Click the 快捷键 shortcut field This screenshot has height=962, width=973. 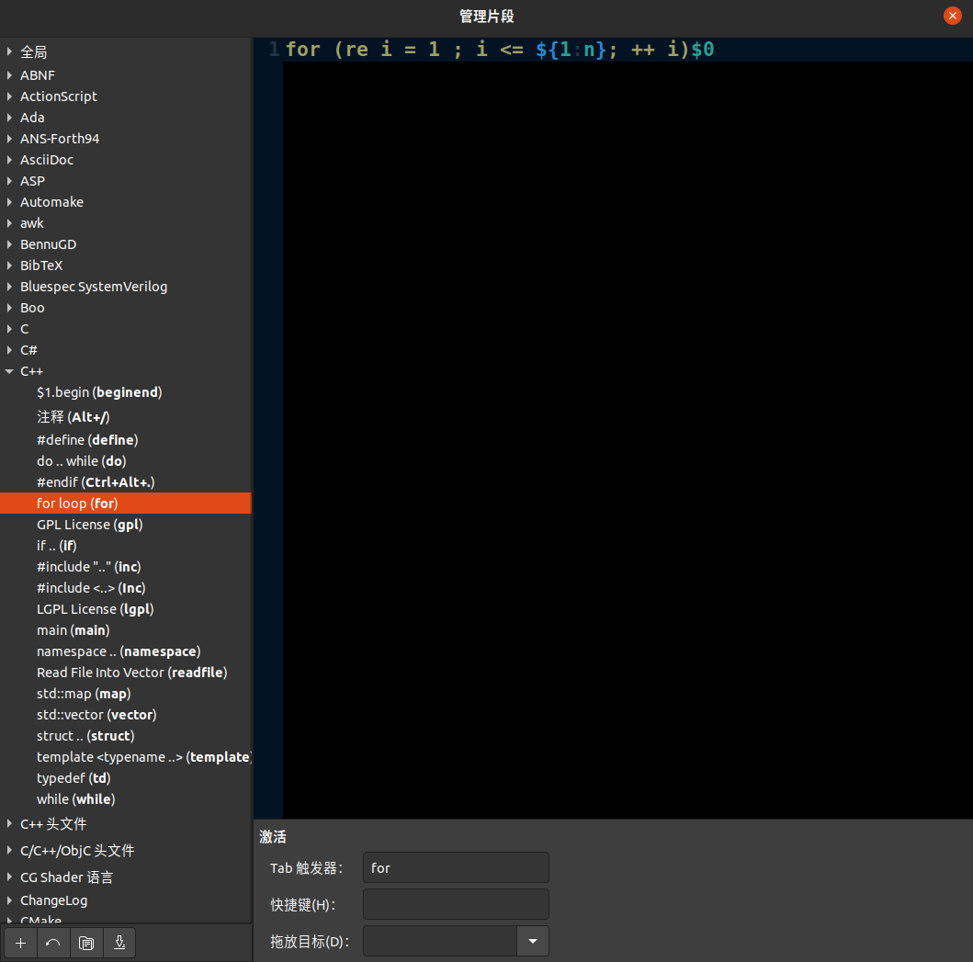pyautogui.click(x=456, y=904)
